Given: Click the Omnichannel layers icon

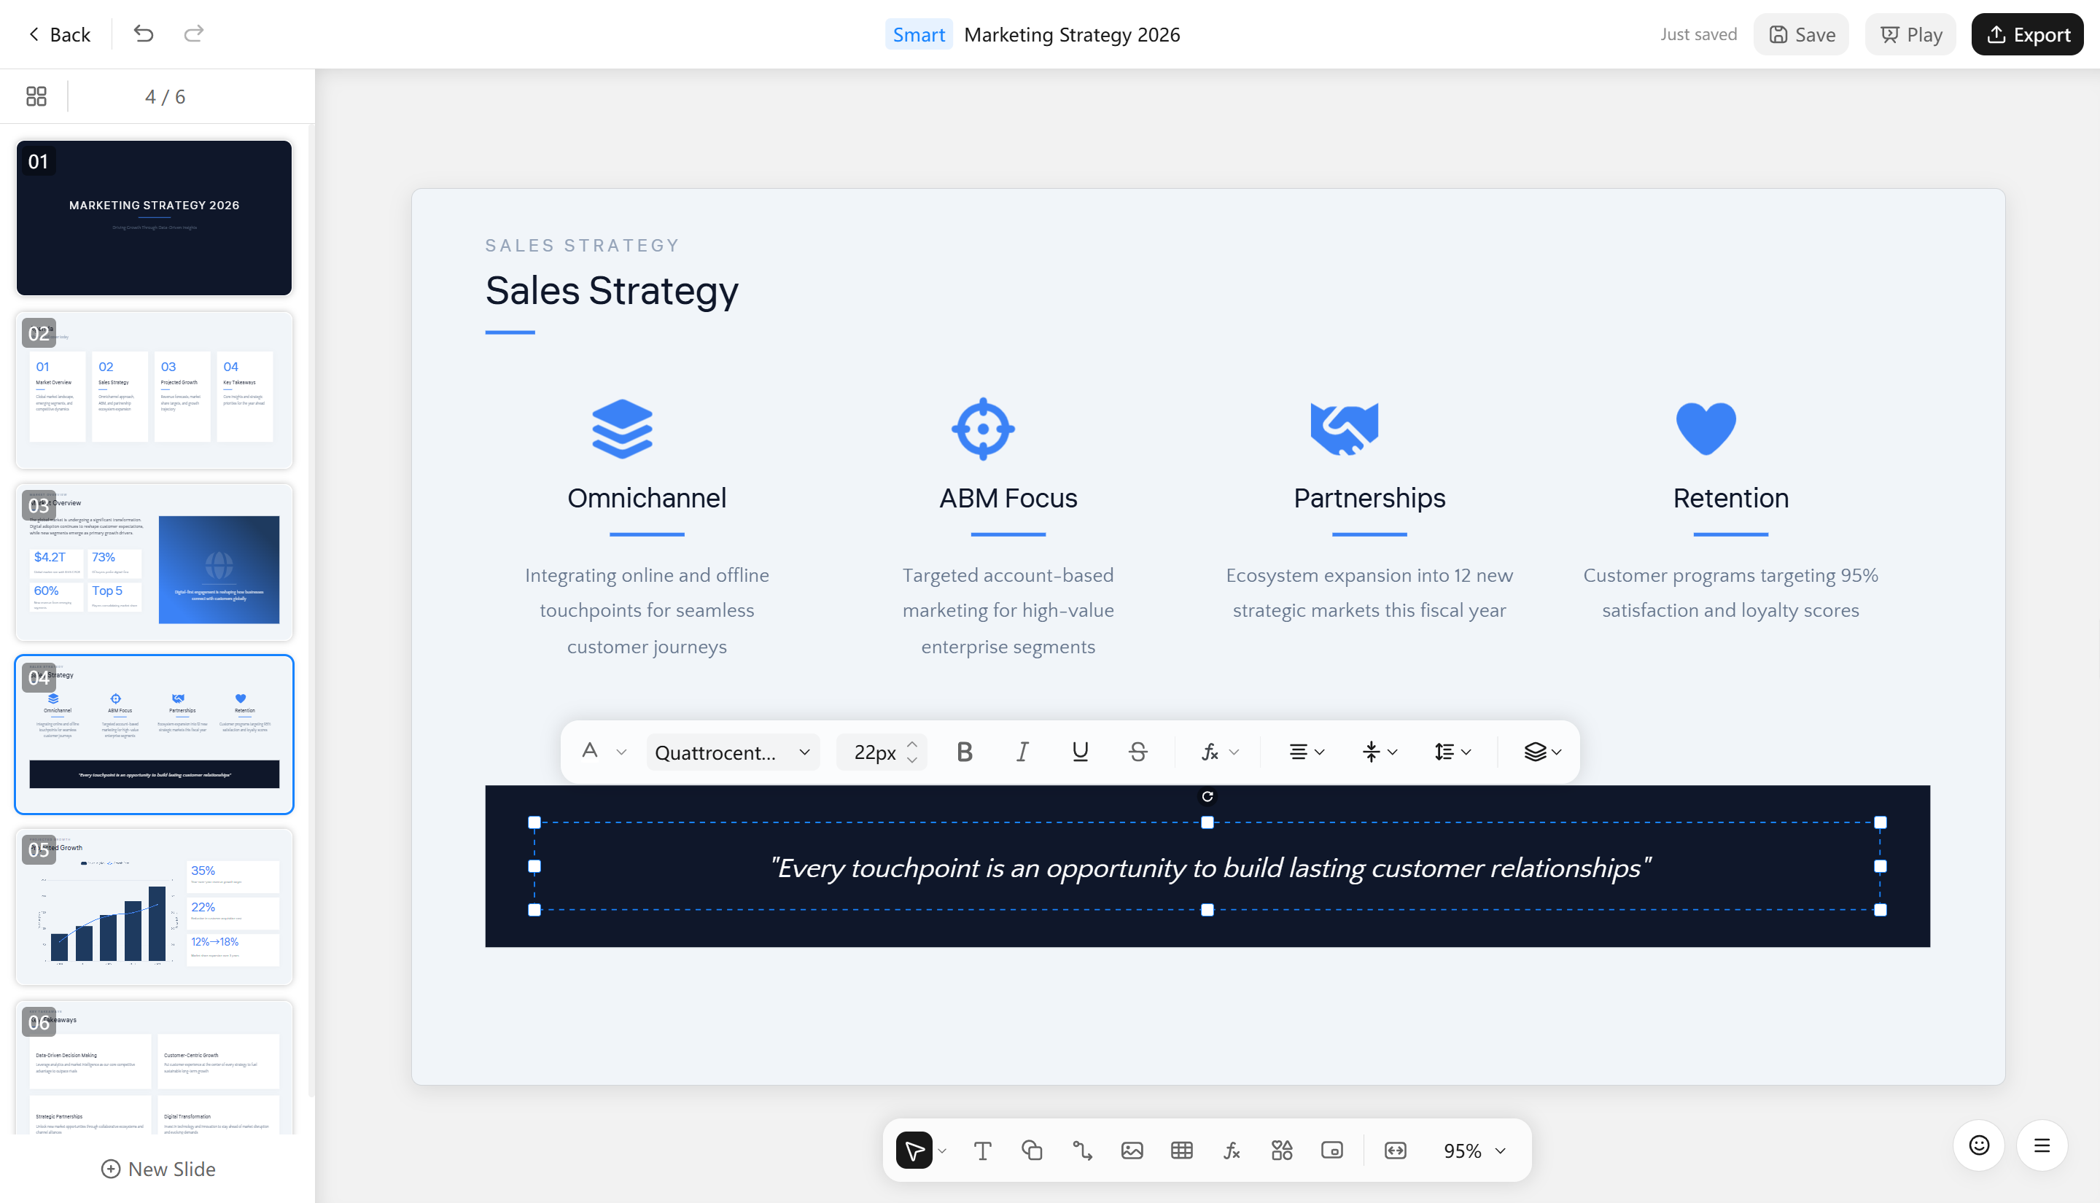Looking at the screenshot, I should click(622, 429).
